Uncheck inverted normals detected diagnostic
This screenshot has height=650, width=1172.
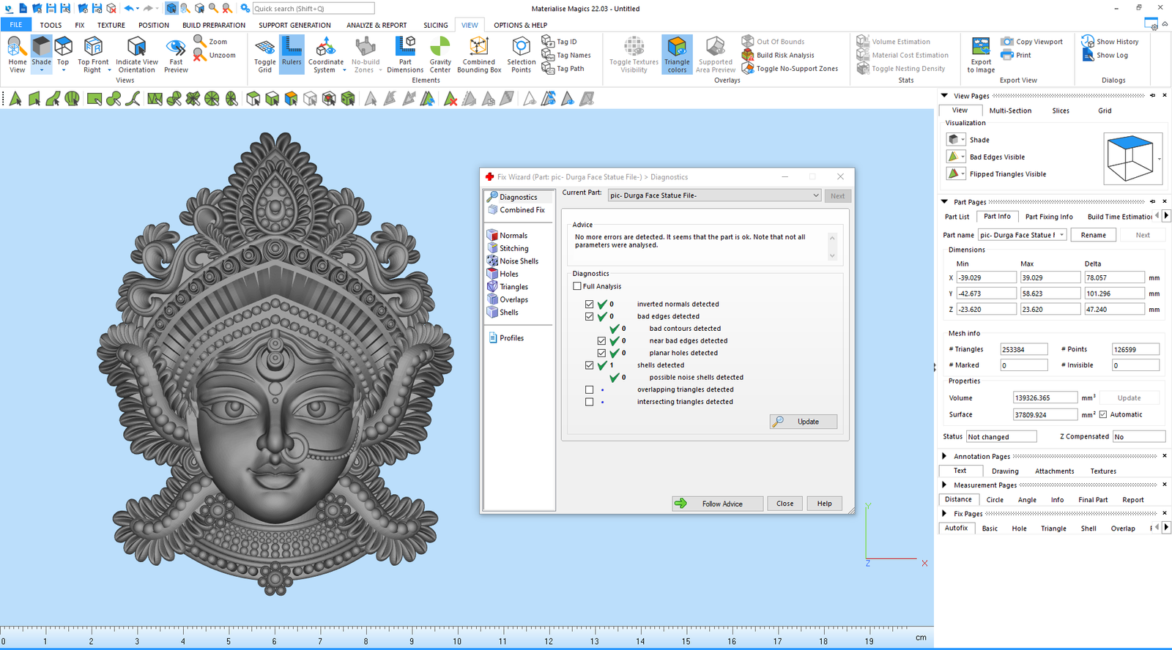click(590, 304)
